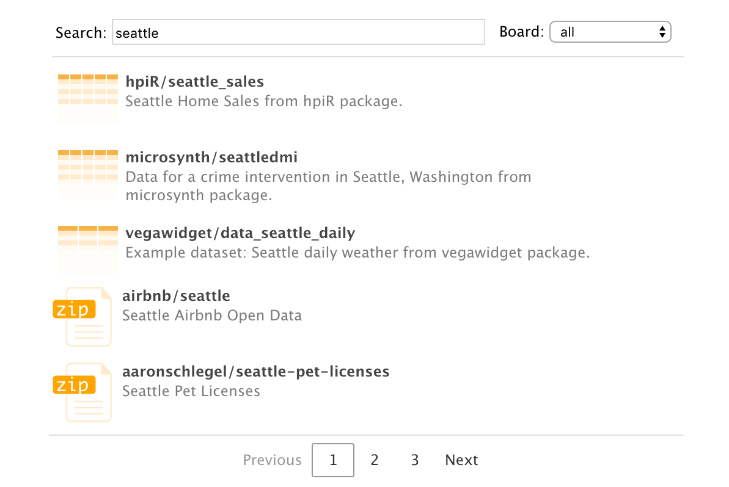Click the Seattle Home Sales description text

point(263,101)
